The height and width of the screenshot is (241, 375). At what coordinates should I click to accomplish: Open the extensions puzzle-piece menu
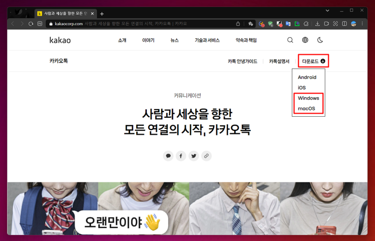click(306, 24)
